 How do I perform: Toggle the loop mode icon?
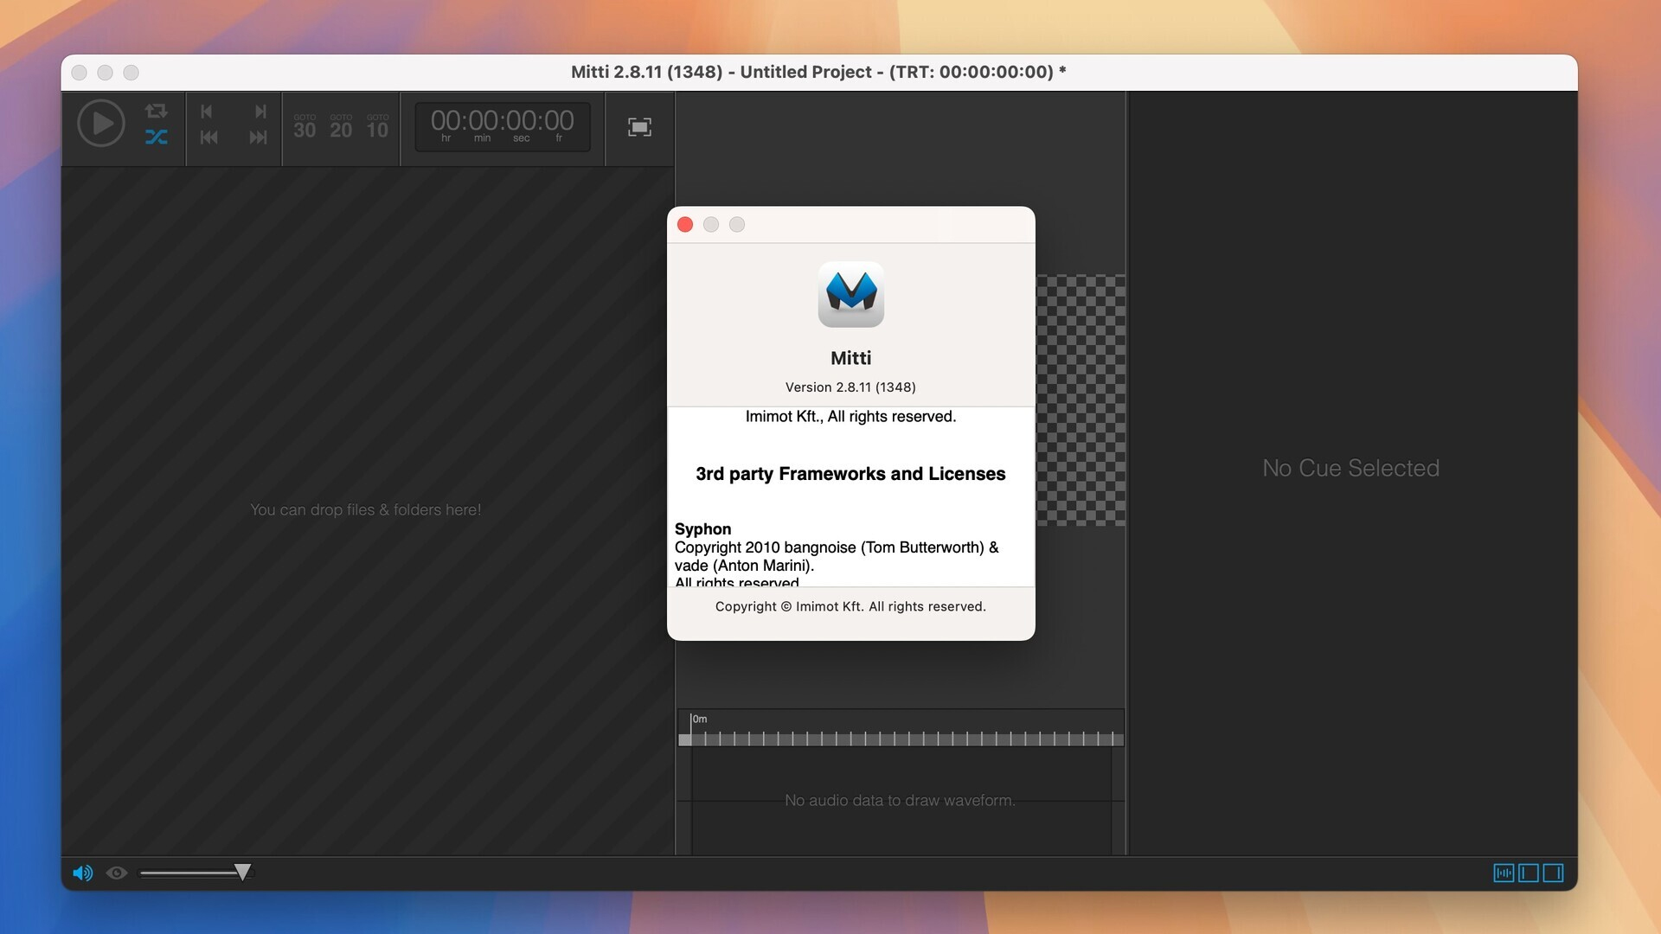pyautogui.click(x=157, y=111)
